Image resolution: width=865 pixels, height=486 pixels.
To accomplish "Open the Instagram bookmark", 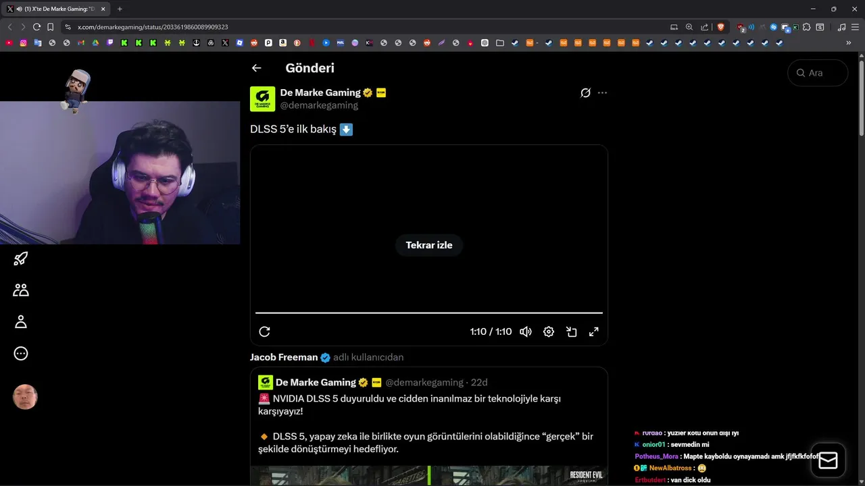I will click(23, 43).
